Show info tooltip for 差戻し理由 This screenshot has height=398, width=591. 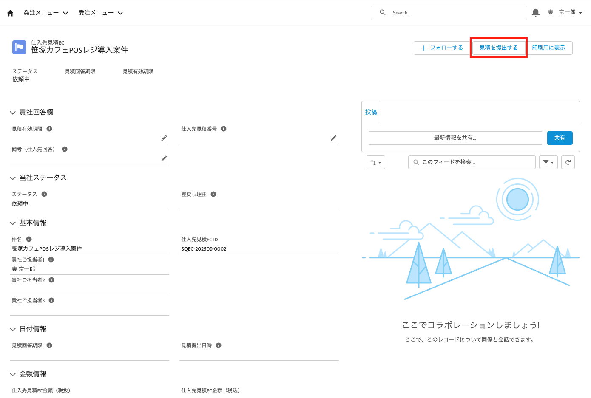pos(213,194)
